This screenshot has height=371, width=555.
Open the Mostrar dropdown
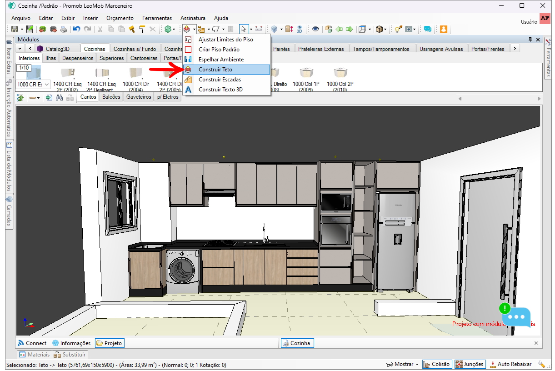point(402,364)
